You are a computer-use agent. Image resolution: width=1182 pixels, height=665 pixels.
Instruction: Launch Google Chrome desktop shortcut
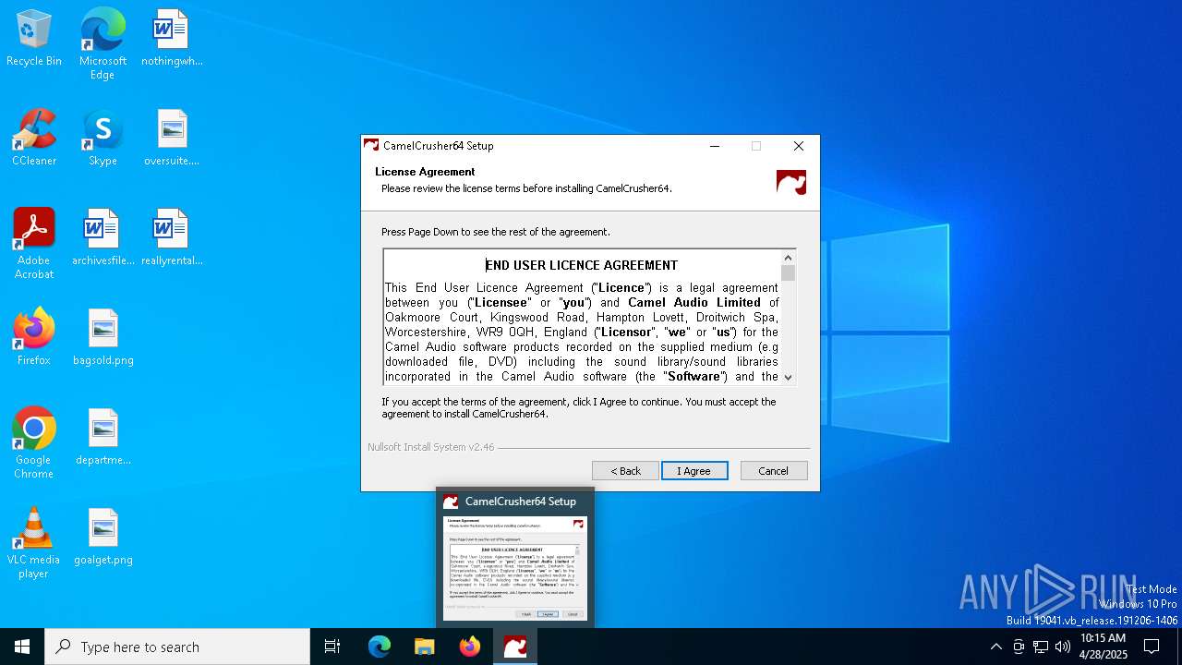[34, 443]
